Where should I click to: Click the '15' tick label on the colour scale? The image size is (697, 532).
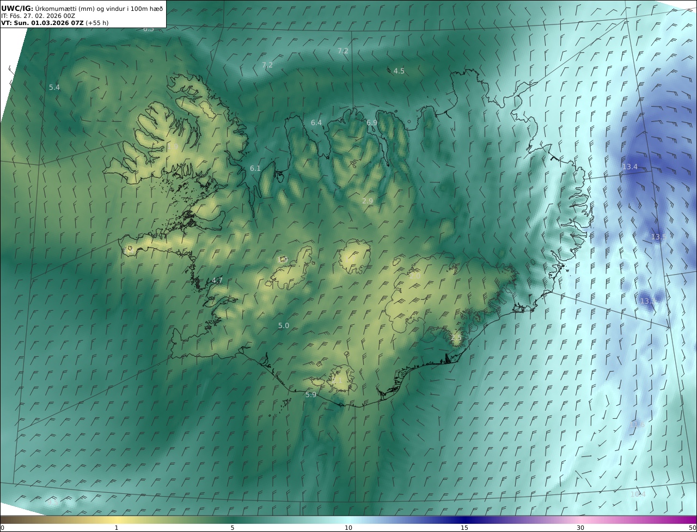464,528
